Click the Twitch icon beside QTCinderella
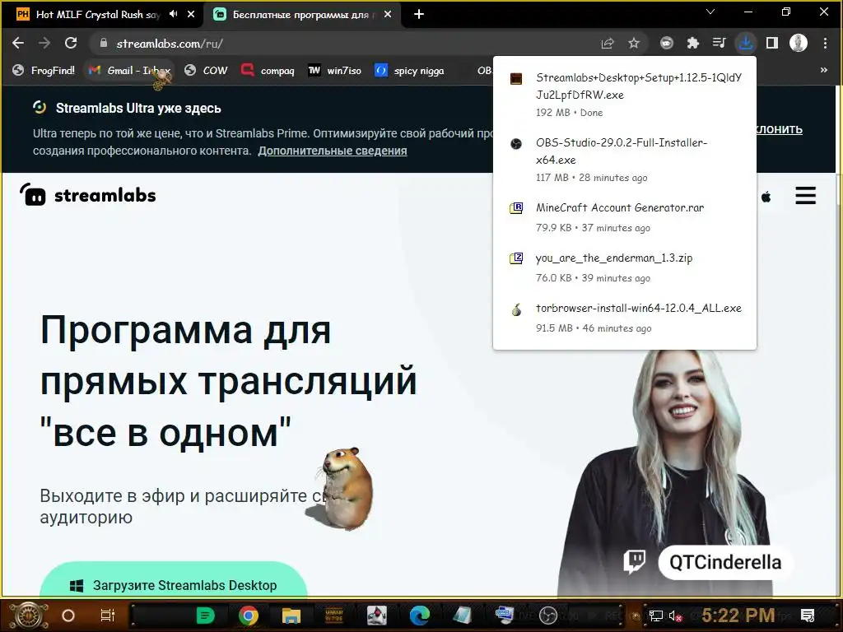 click(635, 561)
